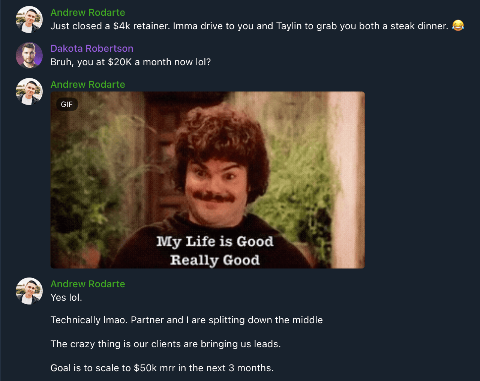Open Andrew Rodarte's avatar beside the retainer message
This screenshot has height=381, width=480.
pyautogui.click(x=29, y=19)
